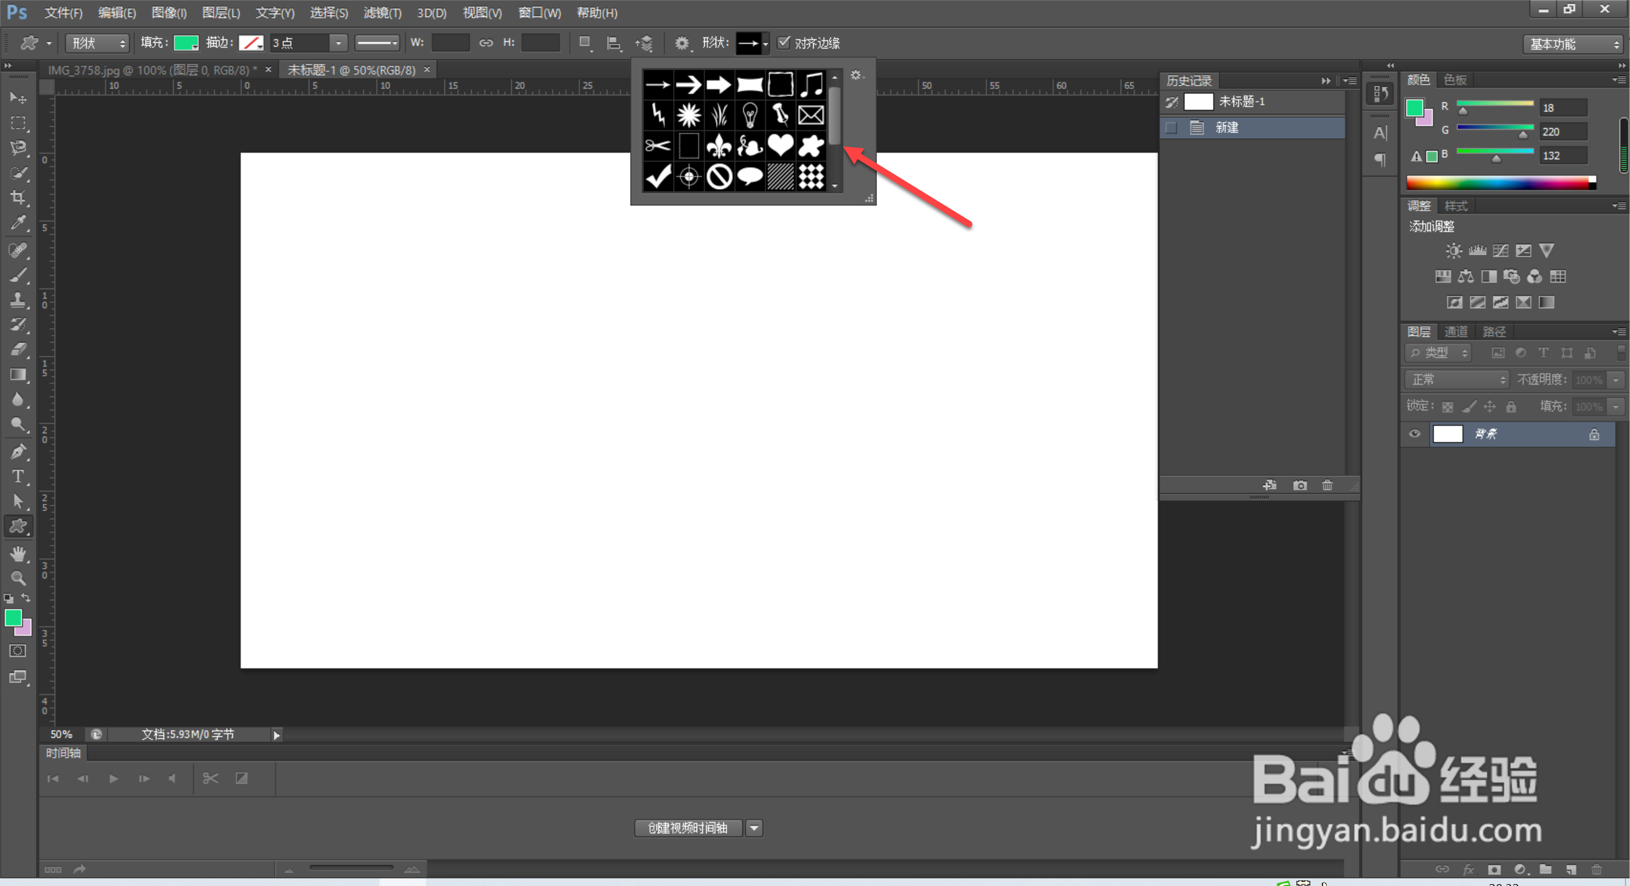1630x886 pixels.
Task: Select the music note custom shape
Action: pos(811,84)
